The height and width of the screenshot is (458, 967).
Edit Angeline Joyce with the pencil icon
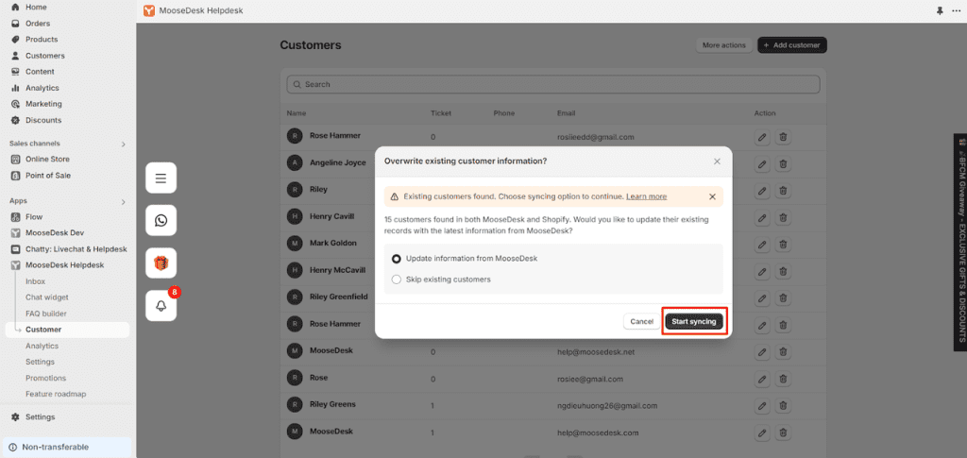(762, 164)
